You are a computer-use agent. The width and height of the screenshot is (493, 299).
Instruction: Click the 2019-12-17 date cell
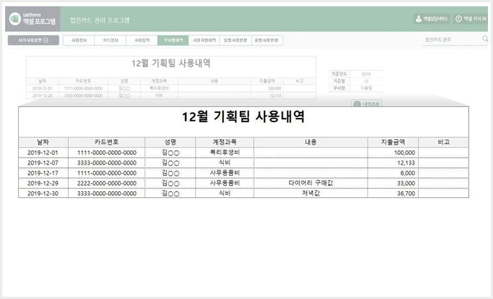click(43, 173)
